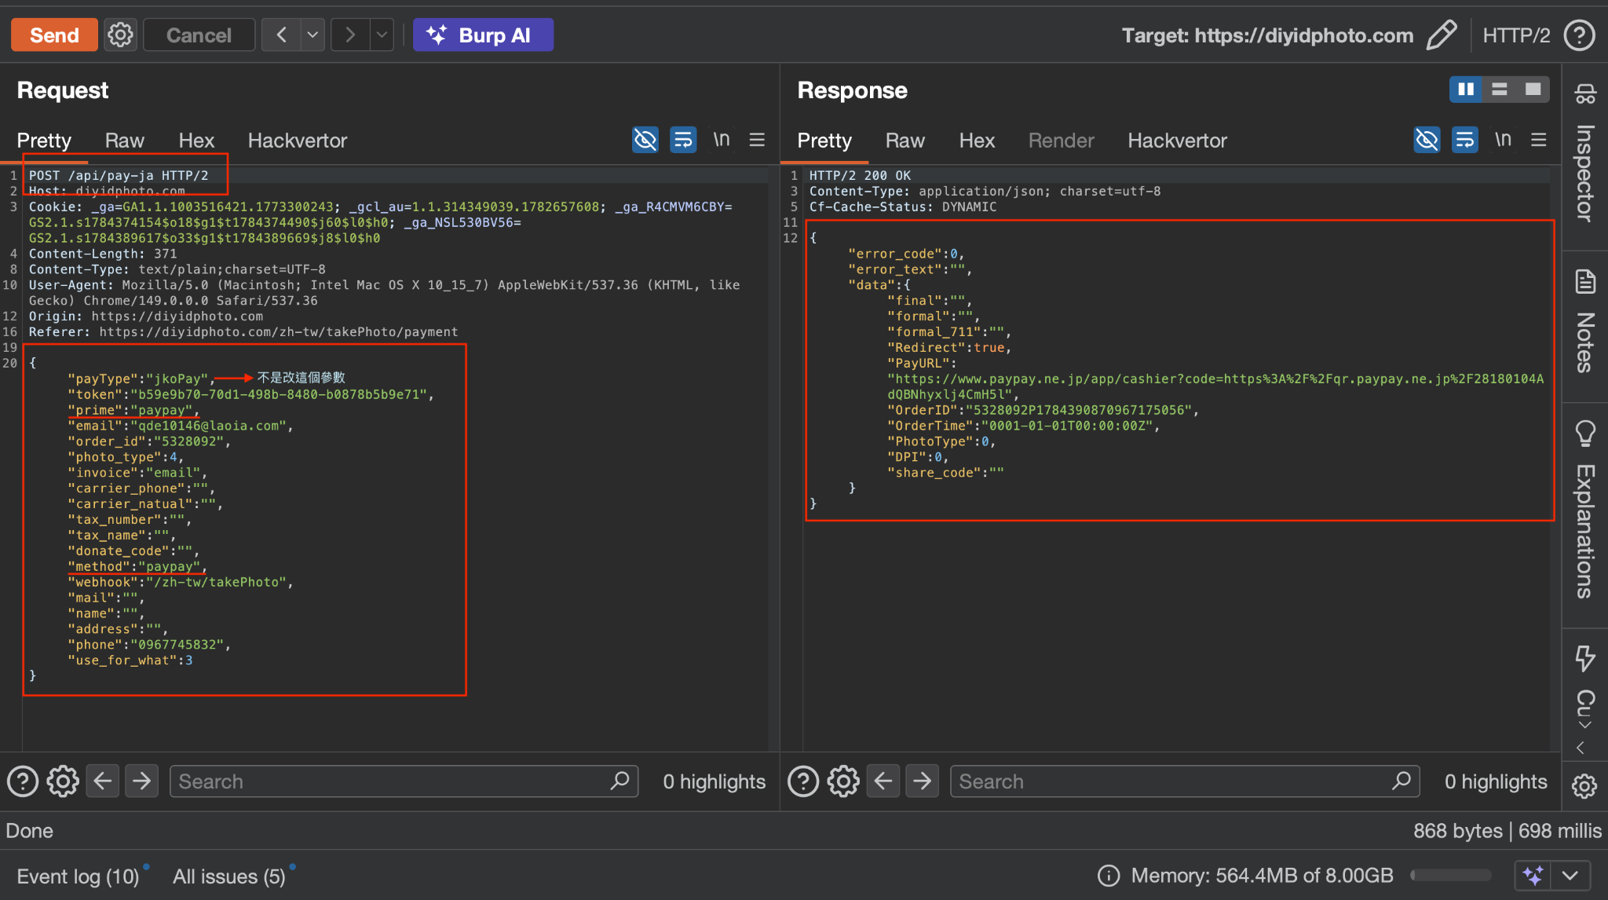The width and height of the screenshot is (1608, 900).
Task: Click the memory info icon
Action: [1109, 876]
